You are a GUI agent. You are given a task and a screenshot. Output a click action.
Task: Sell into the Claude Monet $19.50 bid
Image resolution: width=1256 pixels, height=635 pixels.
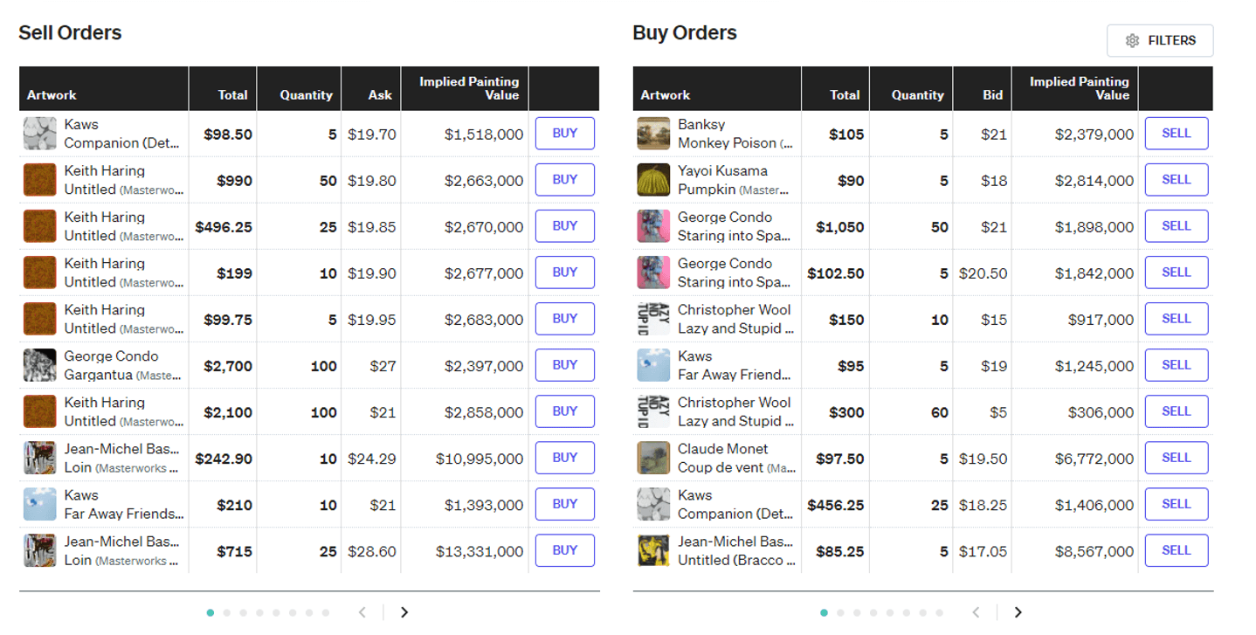(x=1176, y=458)
